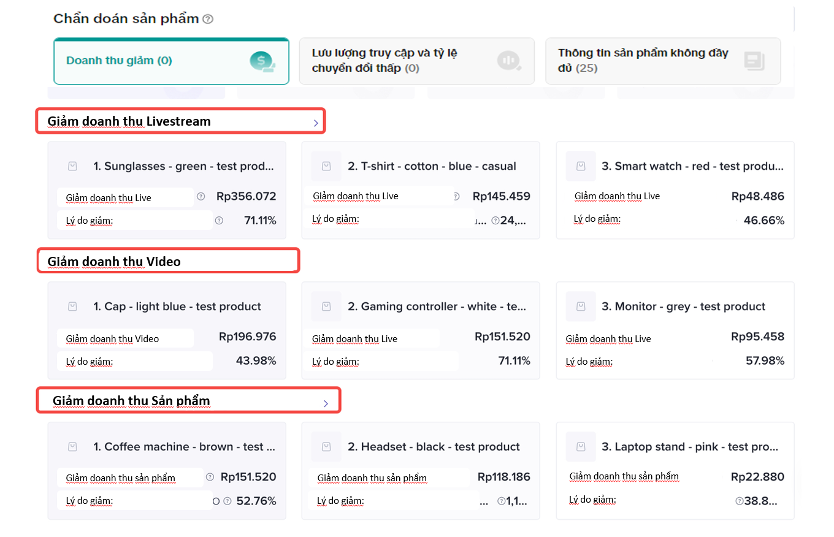Click help icon next to 71.11% on Sunglasses card

click(x=219, y=221)
